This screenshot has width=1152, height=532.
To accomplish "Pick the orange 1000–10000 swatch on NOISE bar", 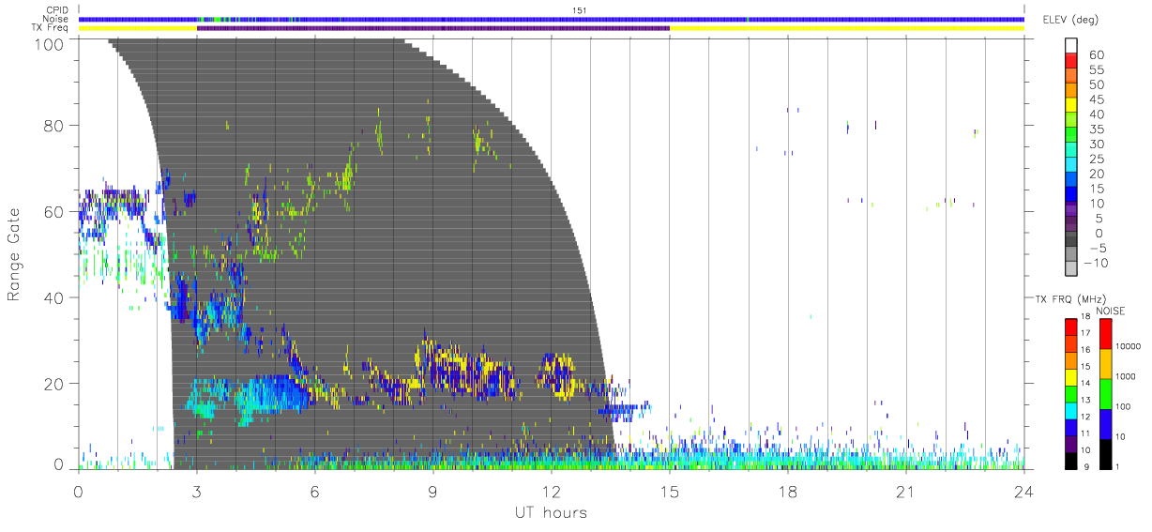I will point(1106,363).
